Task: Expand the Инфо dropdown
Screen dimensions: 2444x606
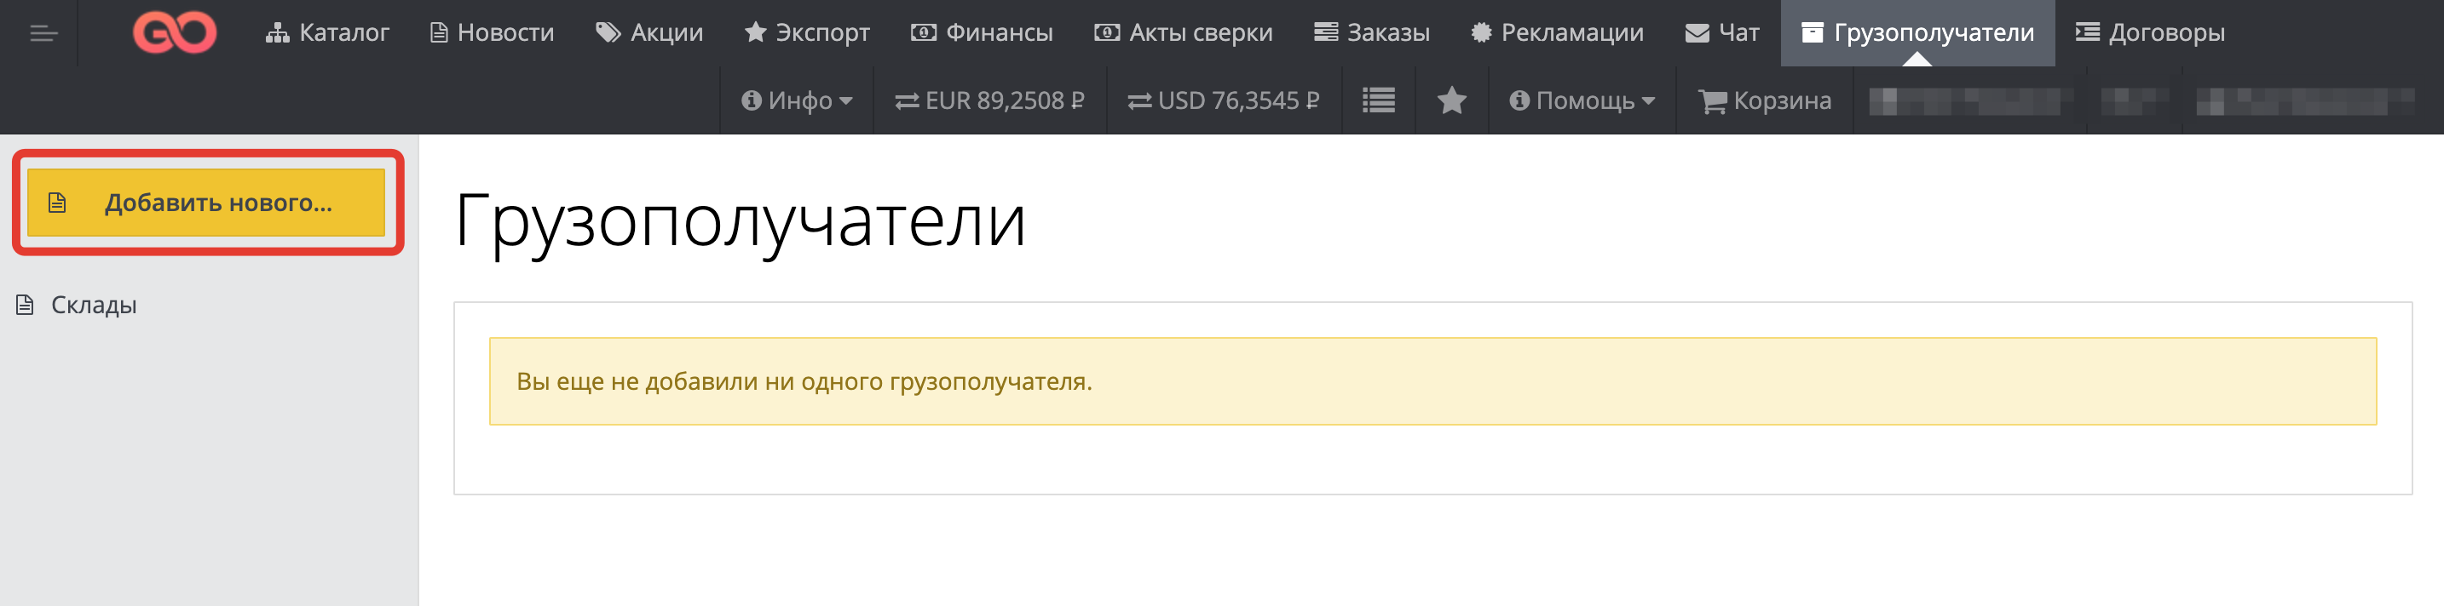Action: click(x=797, y=100)
